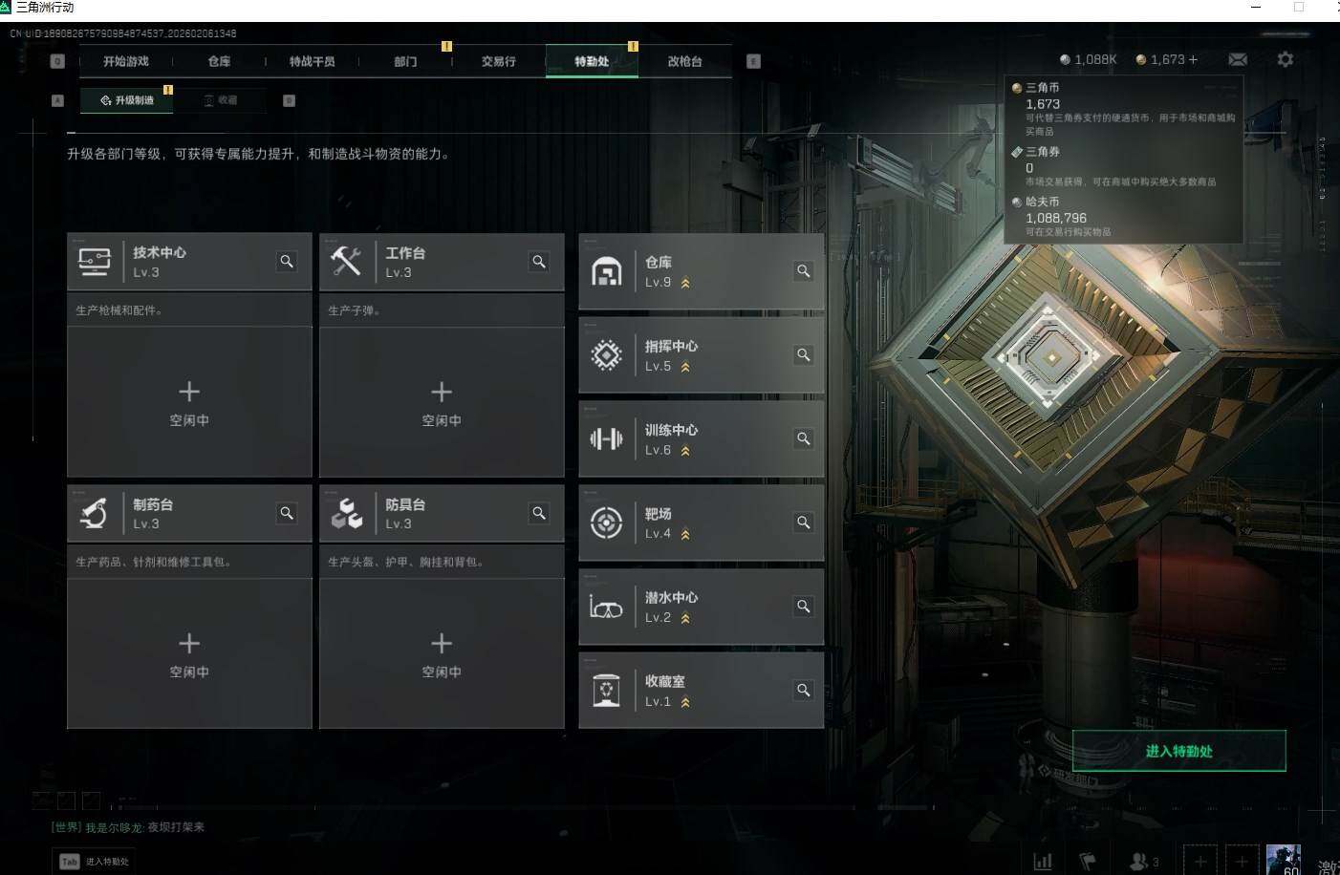Open the stats chart icon at bottom
1340x875 pixels.
(x=1043, y=862)
